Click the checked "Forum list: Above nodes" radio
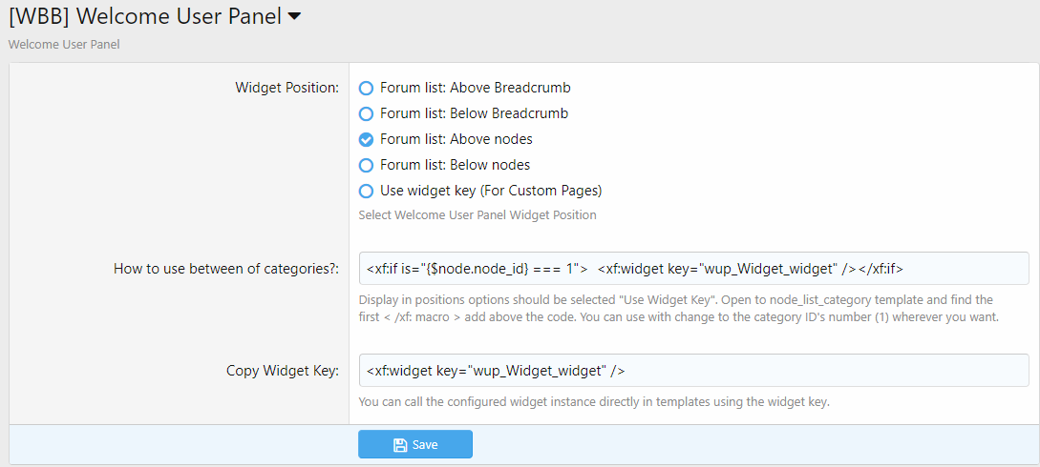 [x=366, y=140]
